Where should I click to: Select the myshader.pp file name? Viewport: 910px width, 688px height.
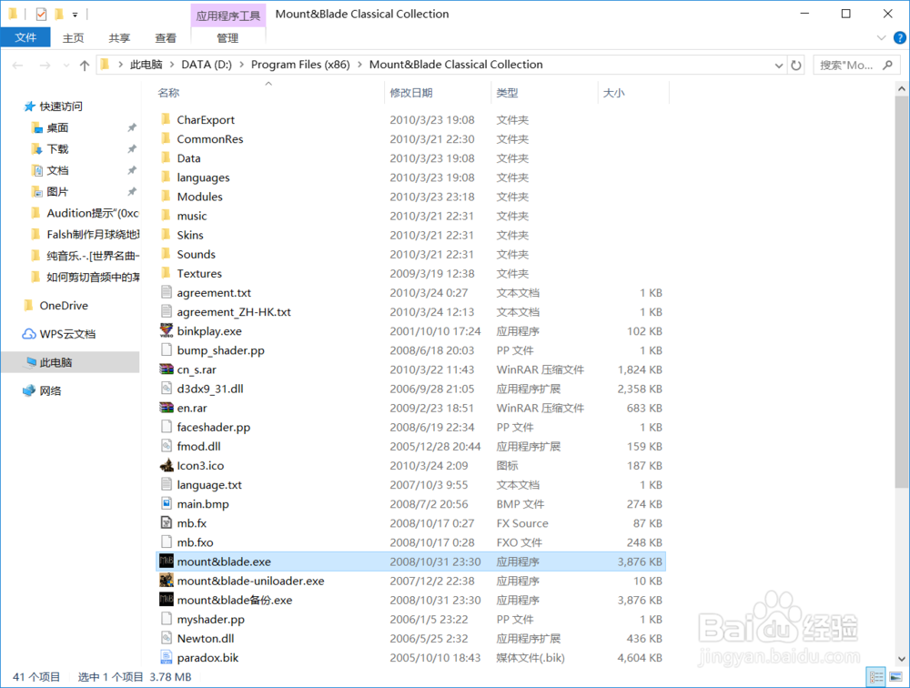(x=211, y=620)
